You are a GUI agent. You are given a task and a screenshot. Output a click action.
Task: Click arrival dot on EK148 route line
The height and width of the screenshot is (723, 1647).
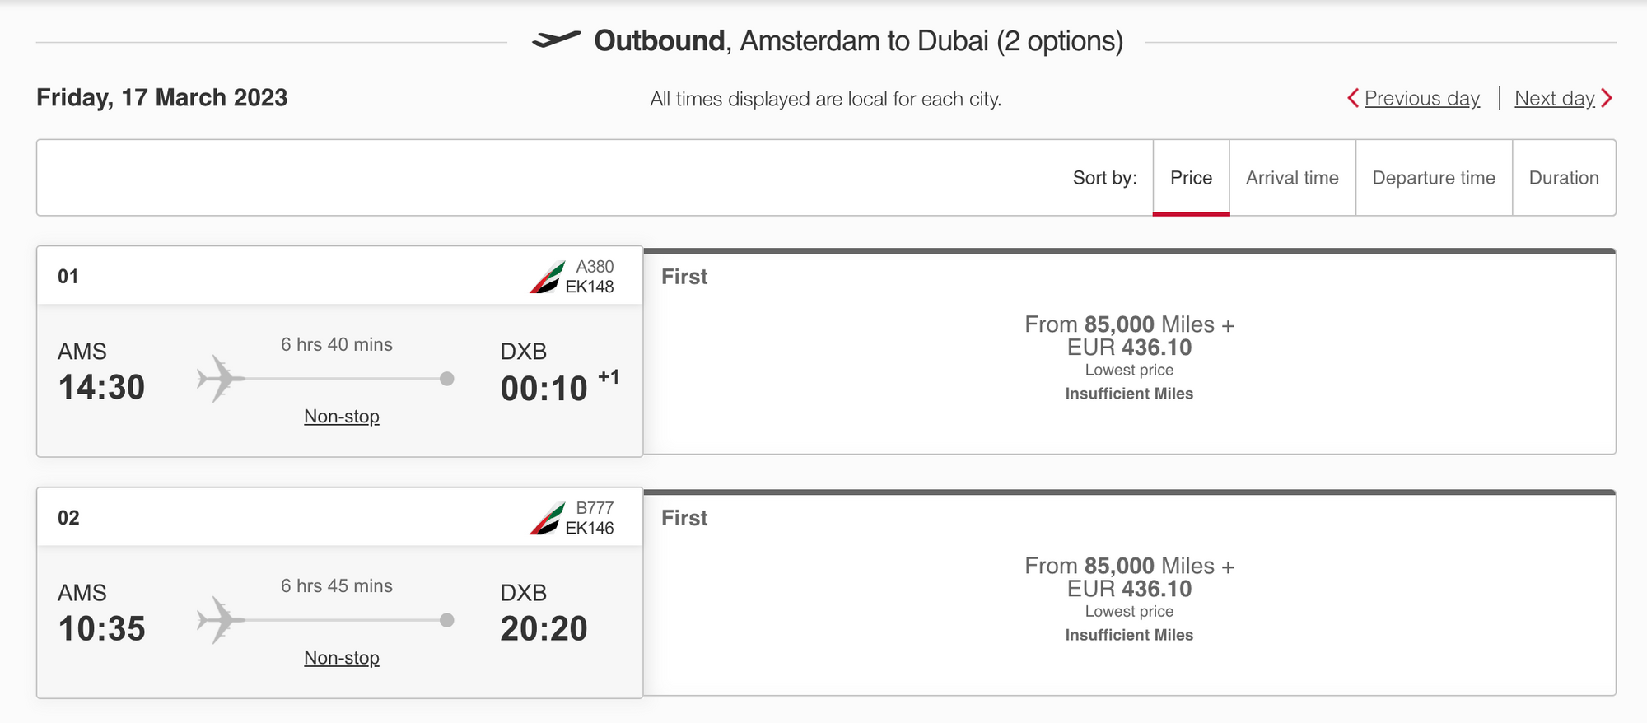point(447,379)
